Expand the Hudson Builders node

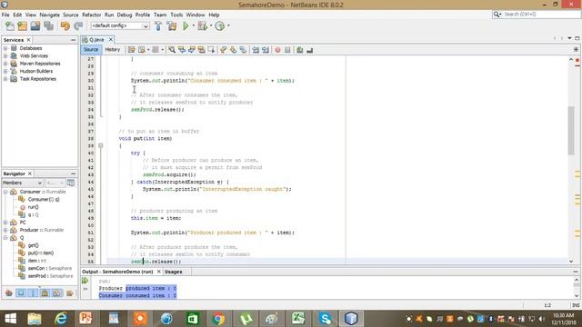click(5, 71)
